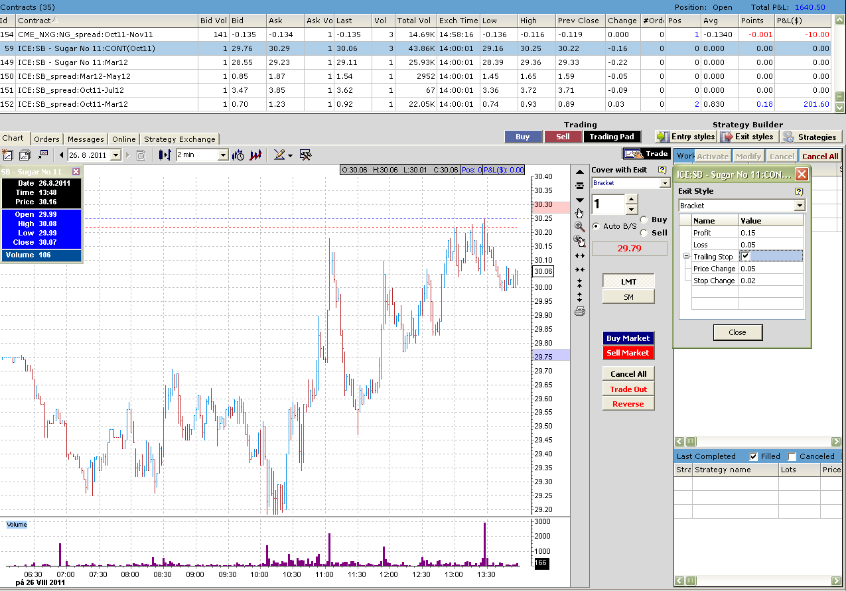The image size is (846, 591).
Task: Select the magnifier zoom tool beside chart
Action: (x=580, y=227)
